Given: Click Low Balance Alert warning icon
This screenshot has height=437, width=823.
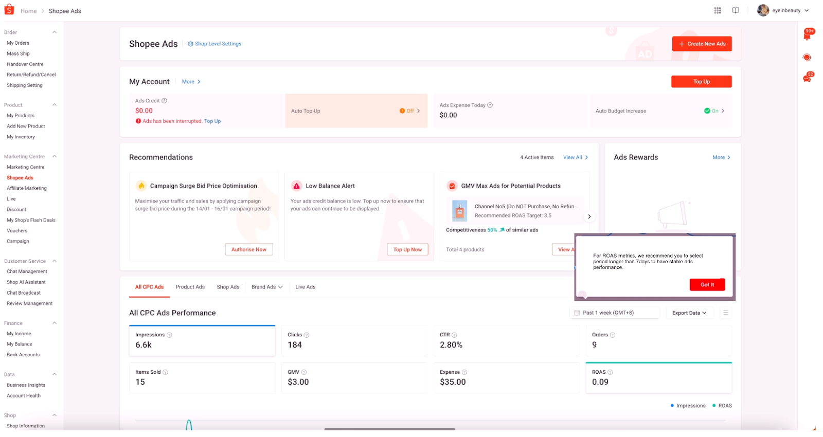Looking at the screenshot, I should coord(297,186).
